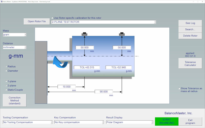Viewport: 205px width, 128px height.
Task: Click the 10.000 mm distance field
Action: (x=67, y=87)
